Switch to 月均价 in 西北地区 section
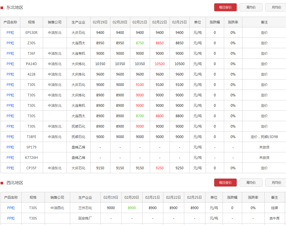 276,183
